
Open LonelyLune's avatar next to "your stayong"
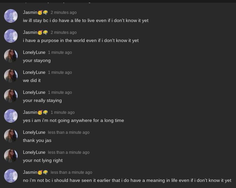click(x=11, y=56)
